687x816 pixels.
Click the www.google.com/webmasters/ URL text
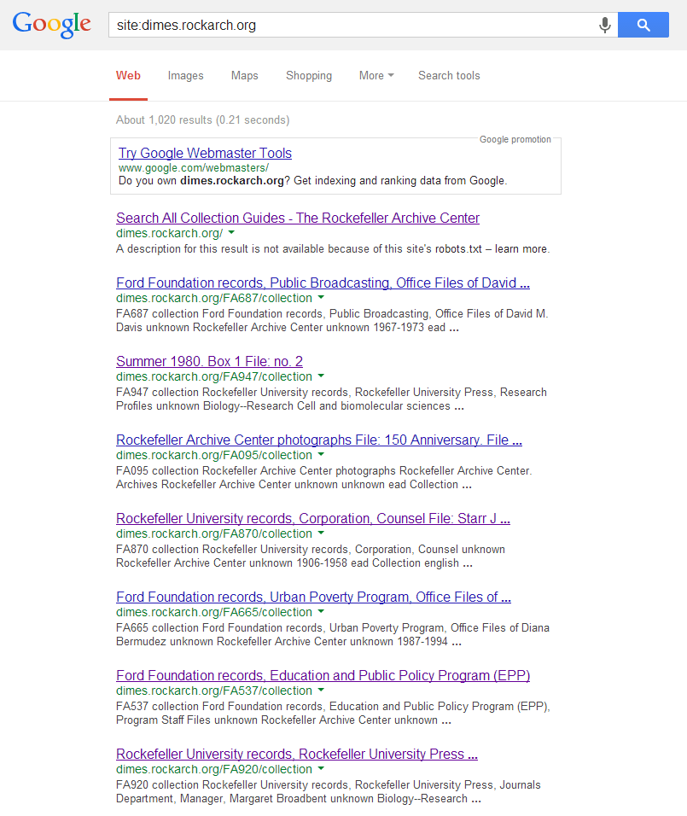pyautogui.click(x=194, y=168)
